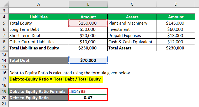This screenshot has height=107, width=199.
Task: Select the $70,000 total debt cell
Action: (x=88, y=60)
